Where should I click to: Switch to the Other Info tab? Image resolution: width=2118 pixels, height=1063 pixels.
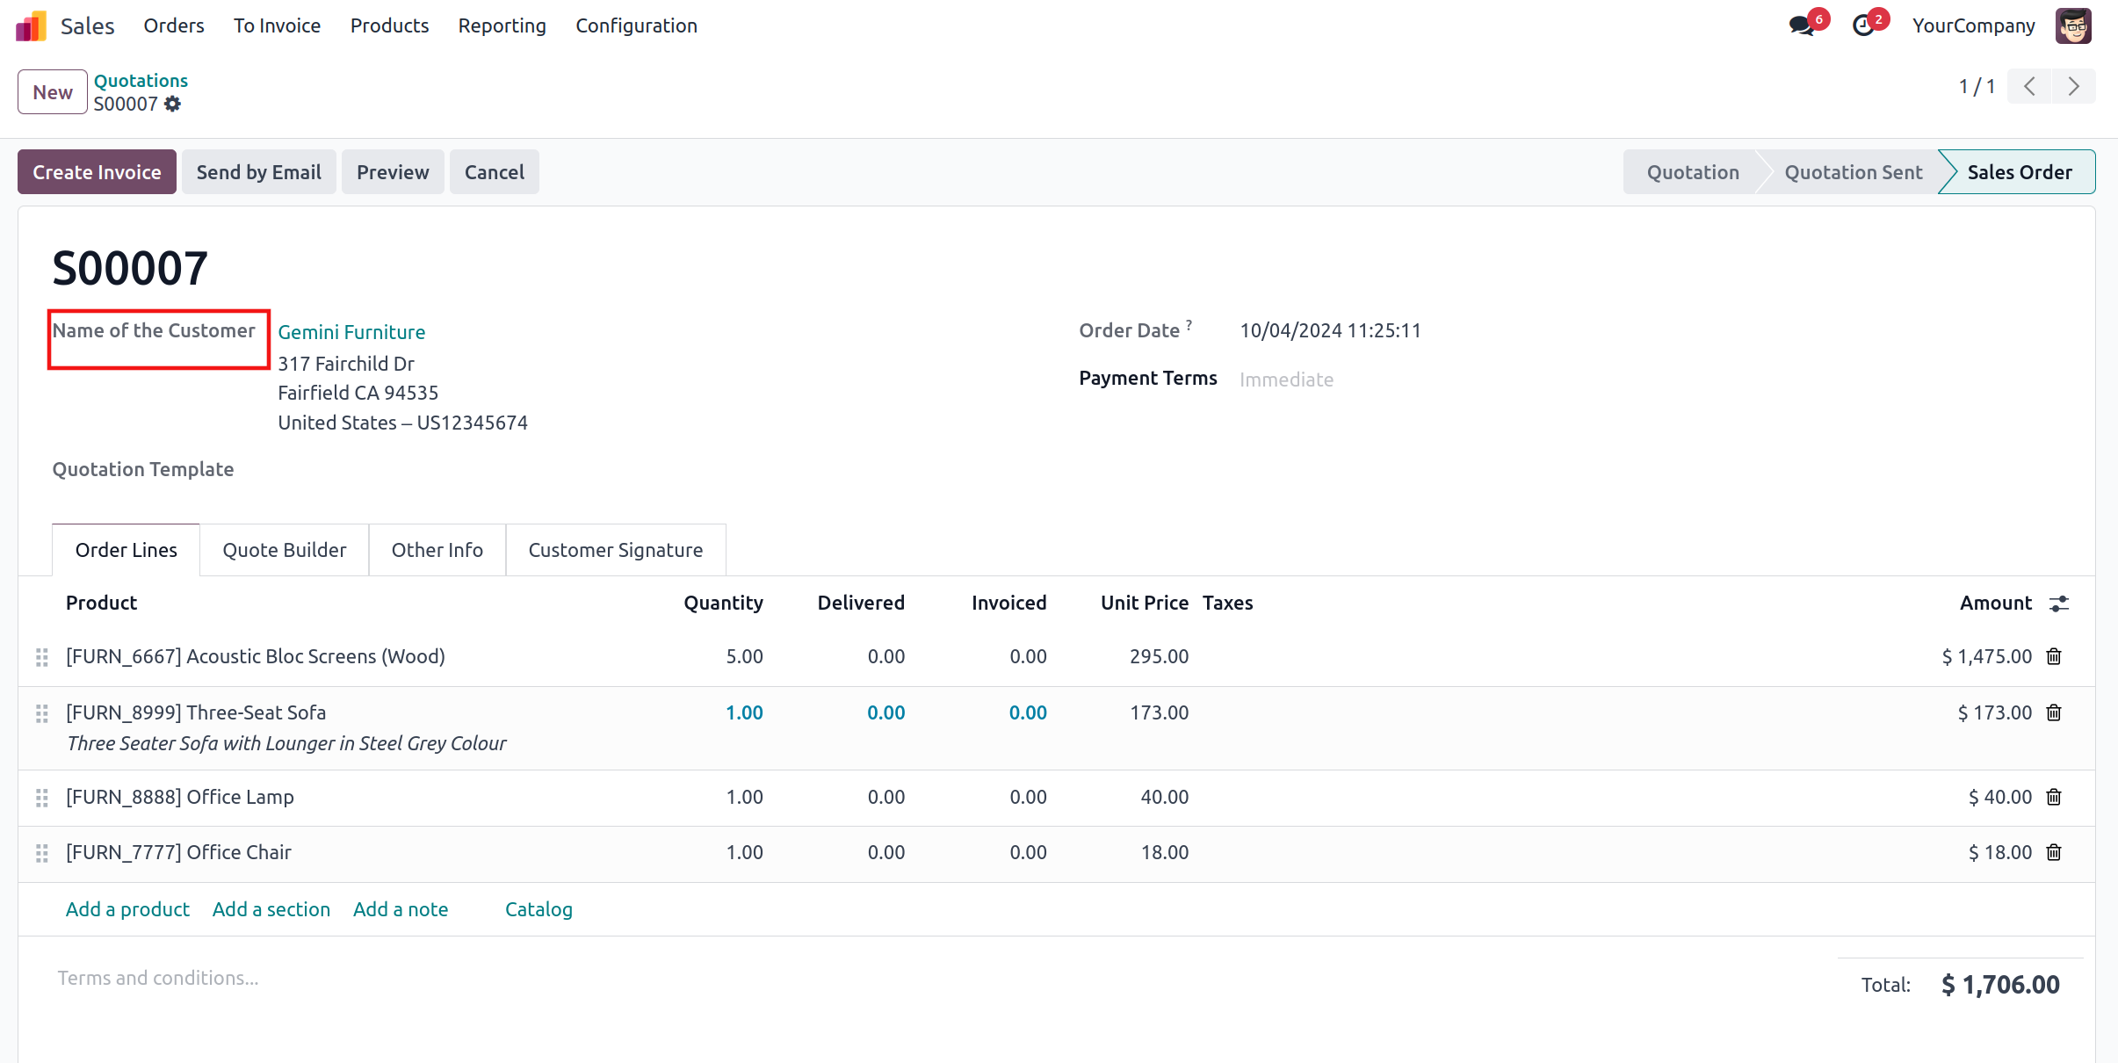[x=437, y=550]
